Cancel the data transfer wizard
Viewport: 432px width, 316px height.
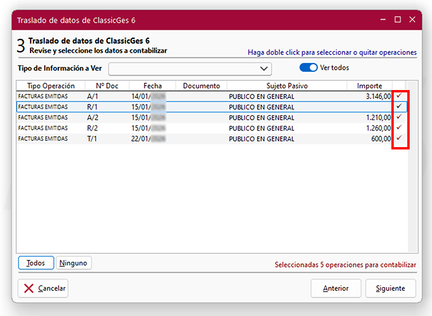point(43,288)
